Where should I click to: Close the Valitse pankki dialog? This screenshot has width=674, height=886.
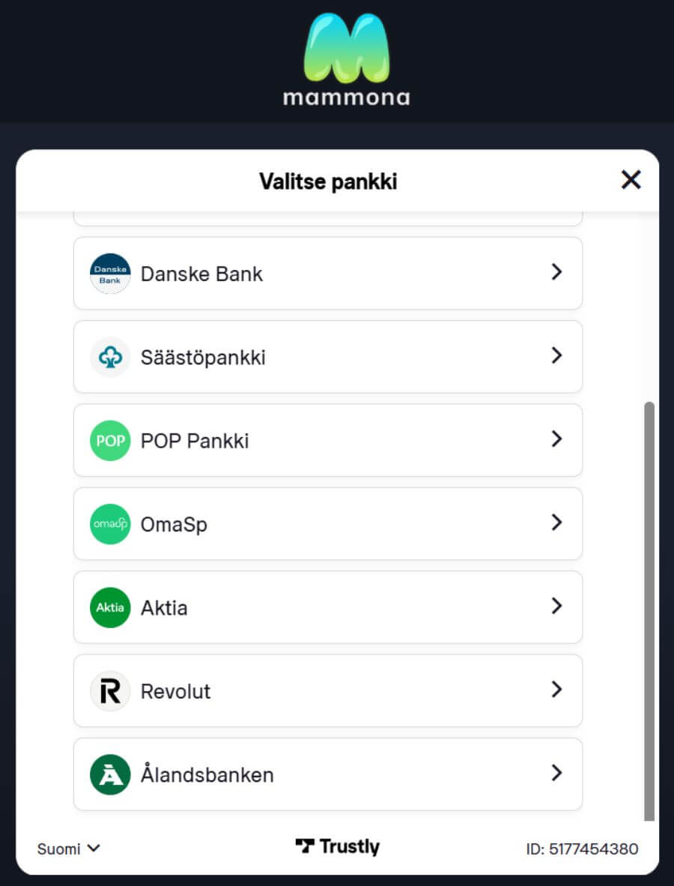click(x=631, y=180)
